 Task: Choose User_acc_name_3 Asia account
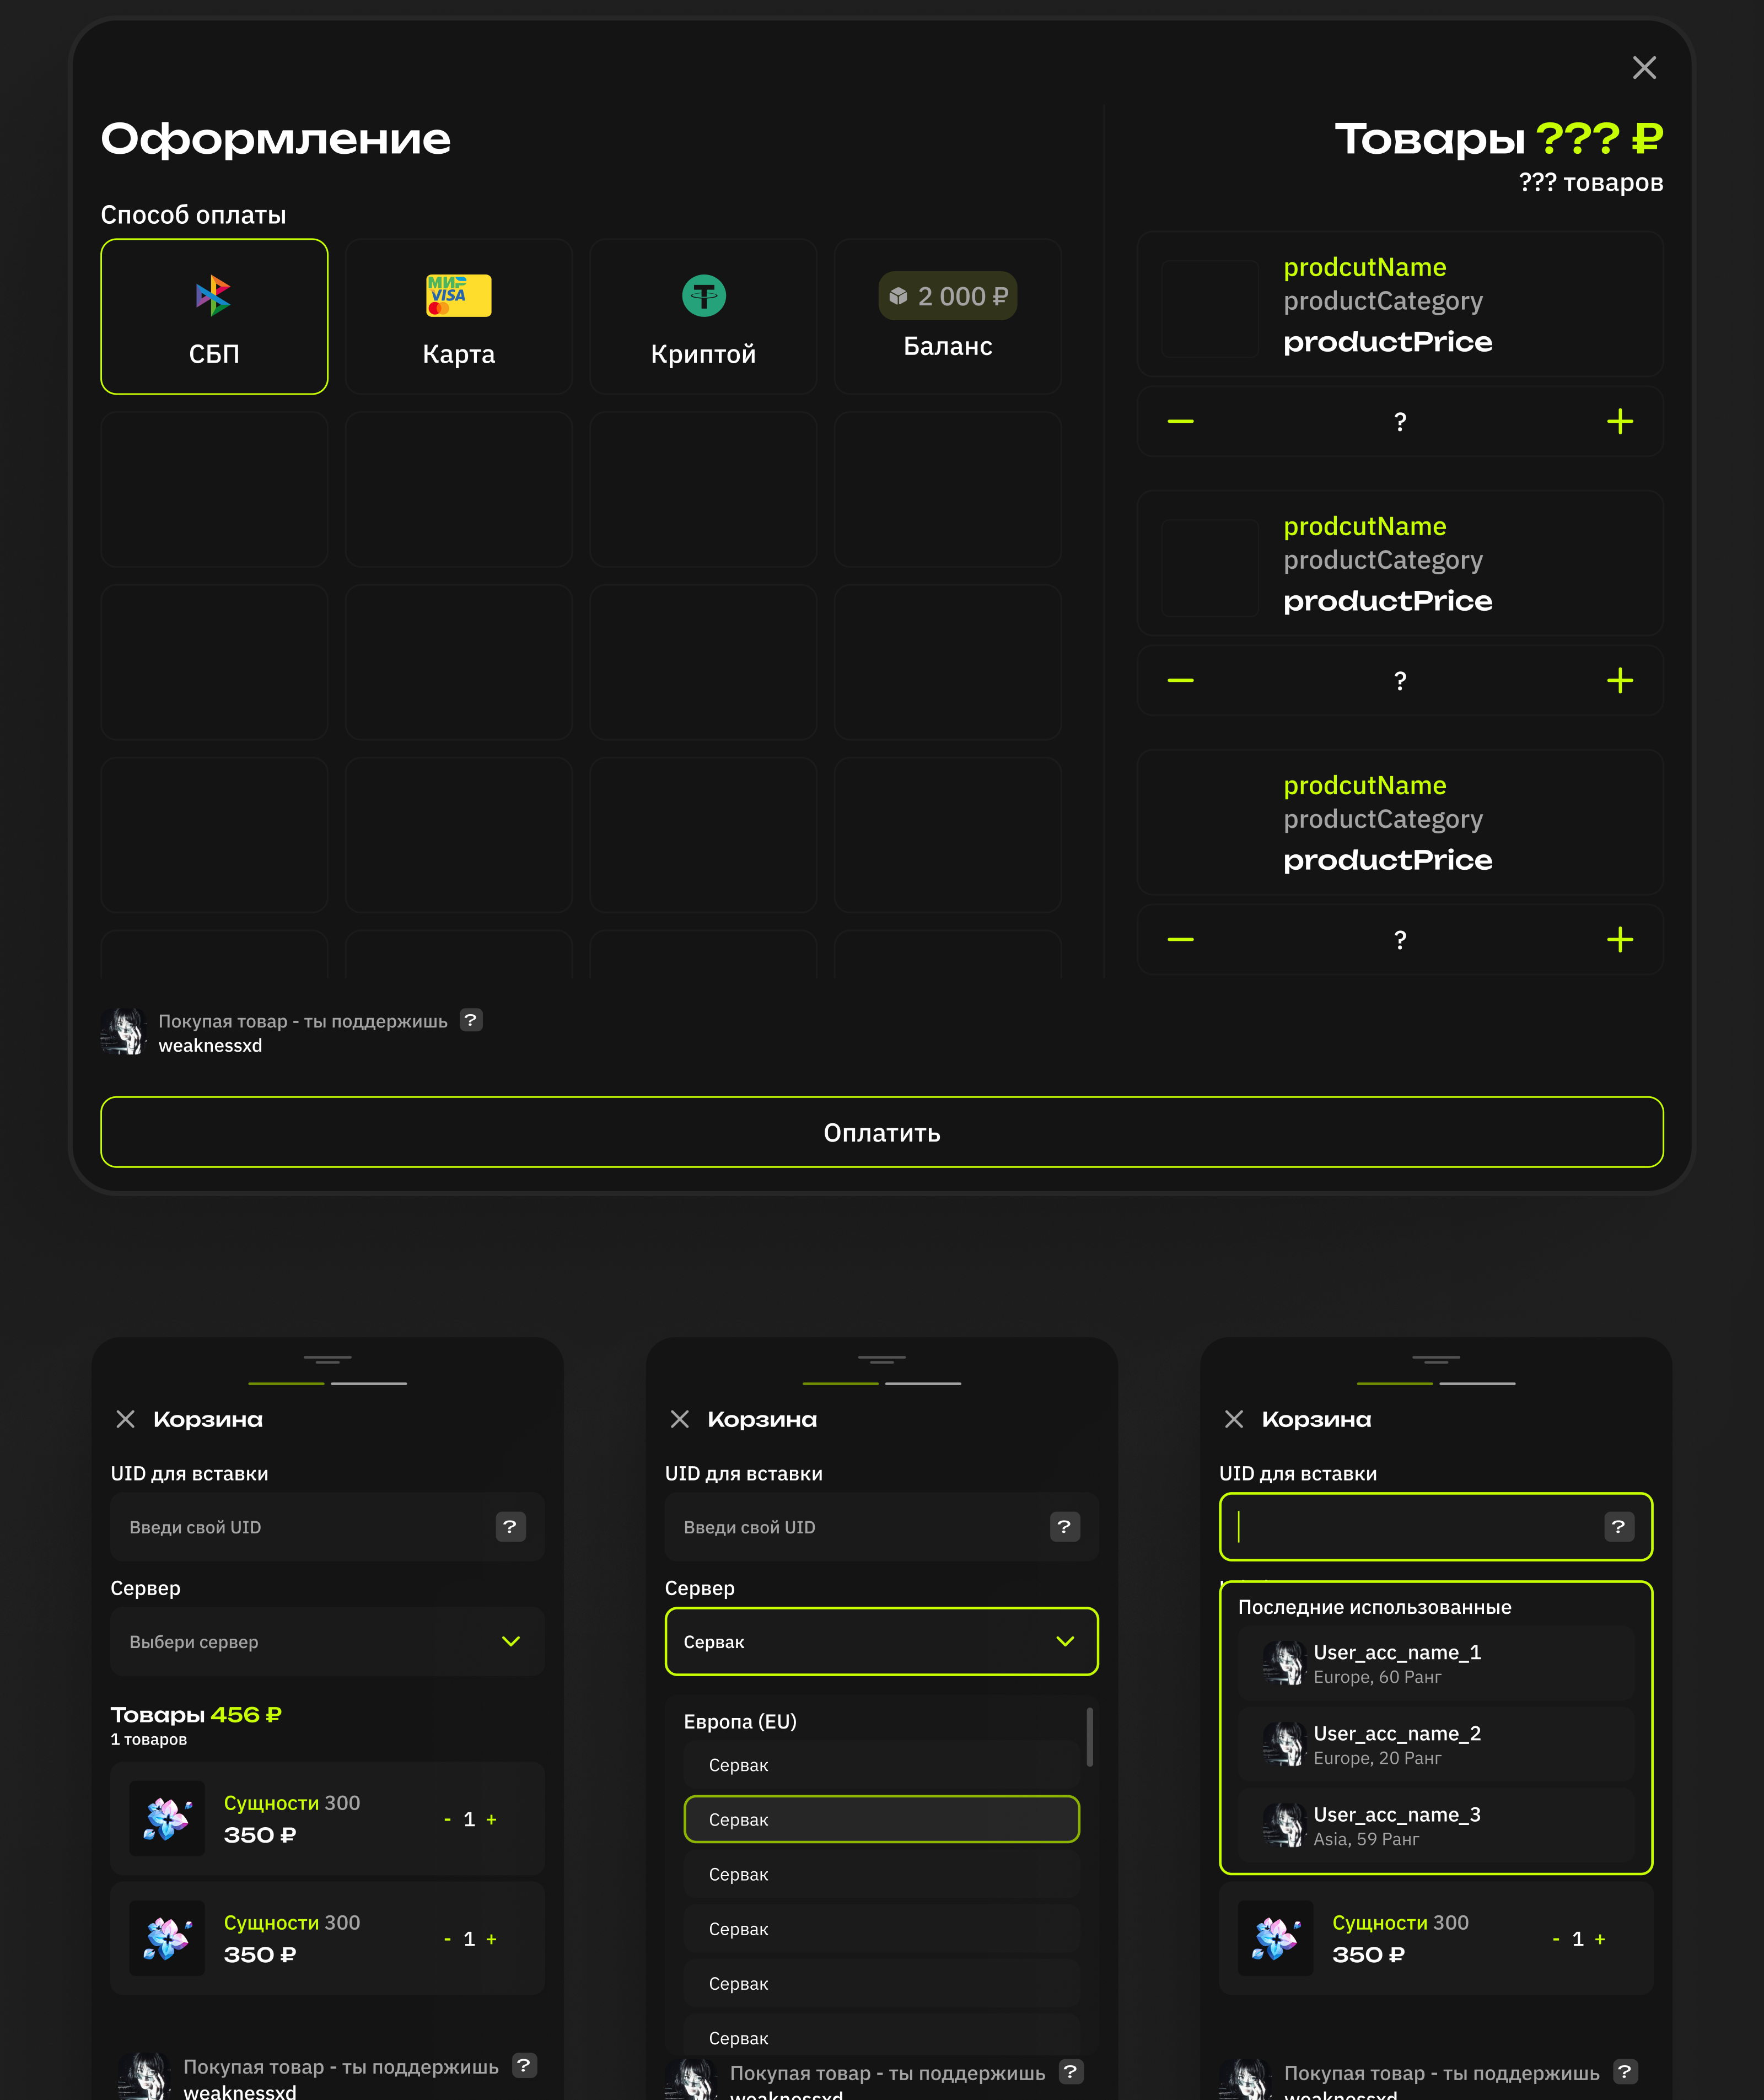click(1435, 1826)
